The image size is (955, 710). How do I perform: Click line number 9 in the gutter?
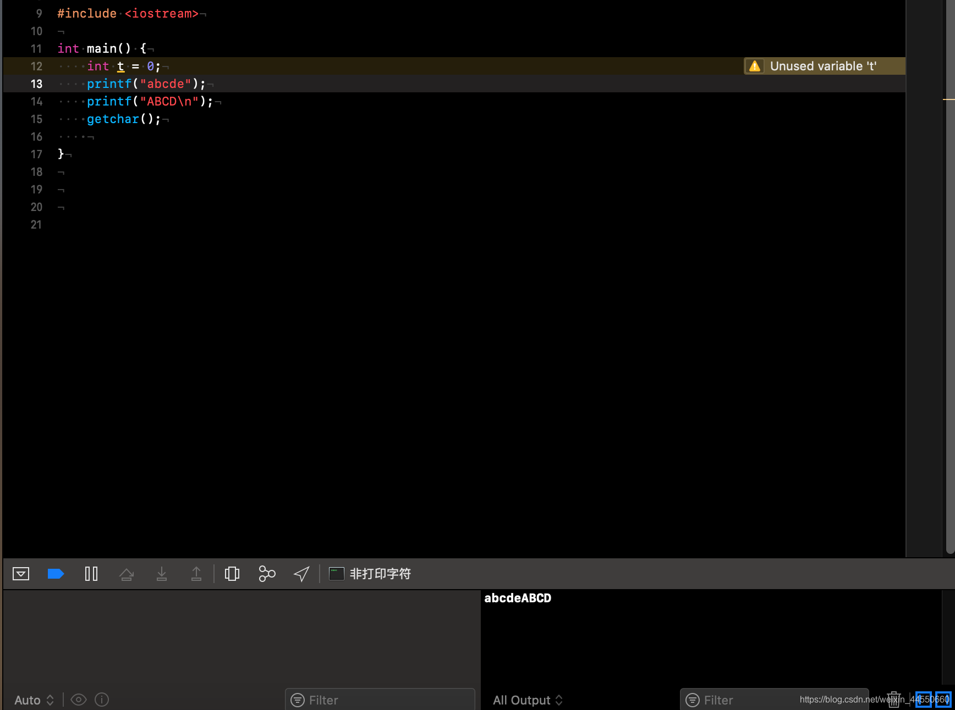click(x=39, y=13)
